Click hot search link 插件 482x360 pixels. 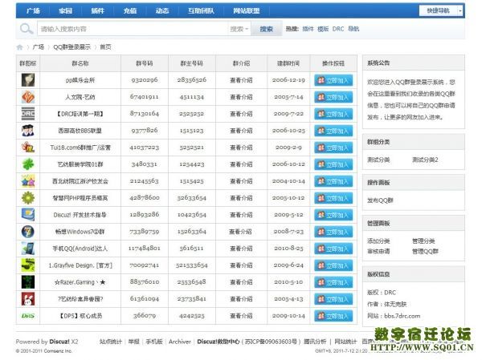click(308, 29)
